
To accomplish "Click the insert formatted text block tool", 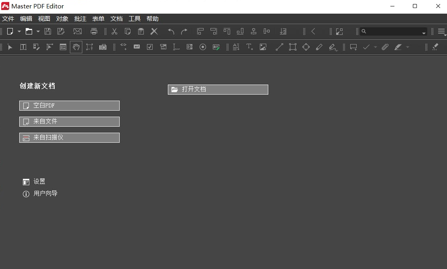I will pos(236,47).
